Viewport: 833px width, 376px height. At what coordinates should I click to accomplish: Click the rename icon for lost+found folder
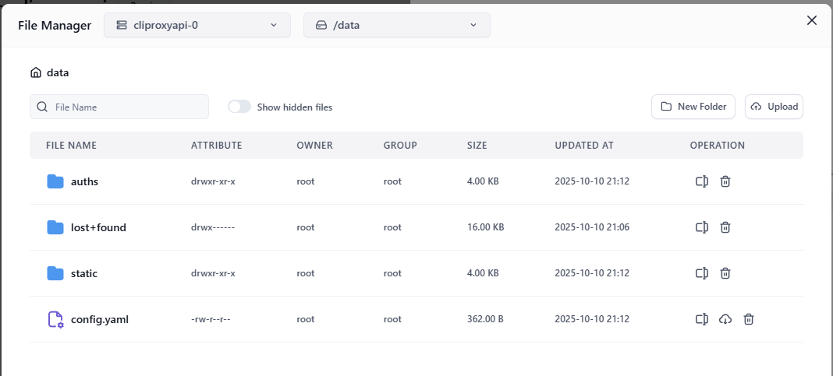[701, 227]
